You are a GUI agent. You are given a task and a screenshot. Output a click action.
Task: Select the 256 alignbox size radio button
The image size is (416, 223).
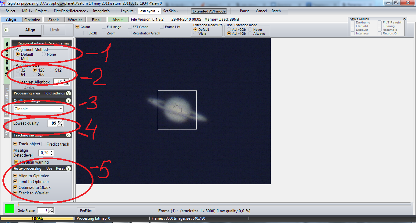(35, 74)
